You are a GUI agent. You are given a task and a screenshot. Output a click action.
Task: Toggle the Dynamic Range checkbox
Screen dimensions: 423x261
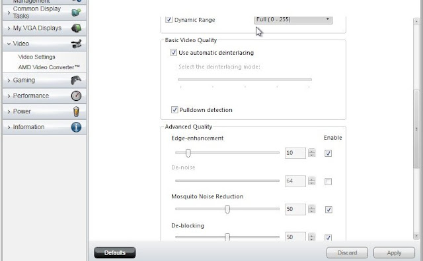pos(169,20)
